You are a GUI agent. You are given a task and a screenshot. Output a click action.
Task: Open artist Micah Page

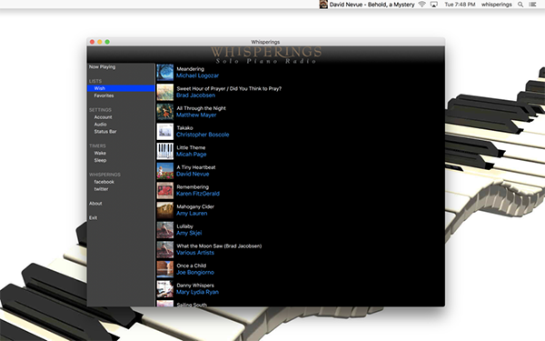tap(191, 155)
